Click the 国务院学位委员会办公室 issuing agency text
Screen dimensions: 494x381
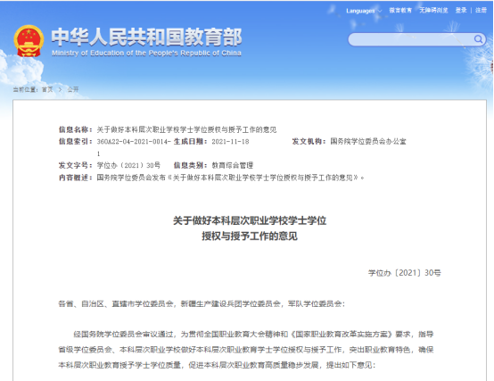(368, 142)
